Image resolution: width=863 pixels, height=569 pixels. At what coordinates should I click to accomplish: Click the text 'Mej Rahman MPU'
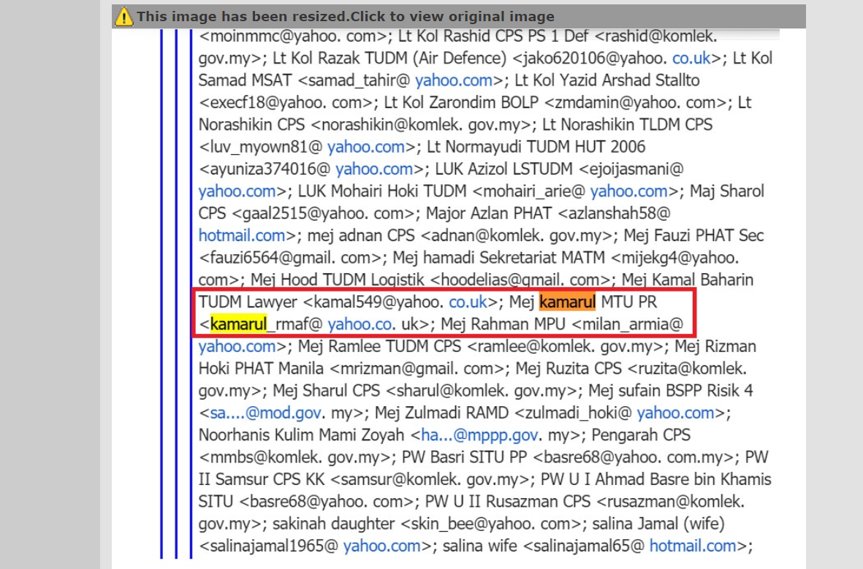503,324
